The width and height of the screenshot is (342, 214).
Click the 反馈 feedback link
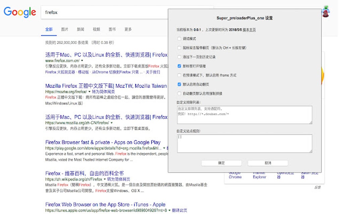pos(318,188)
